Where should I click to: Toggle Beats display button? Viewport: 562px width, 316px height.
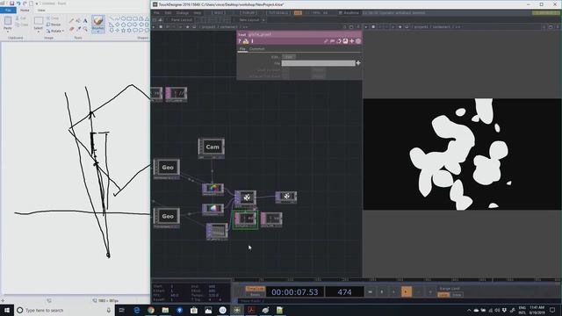(x=256, y=295)
